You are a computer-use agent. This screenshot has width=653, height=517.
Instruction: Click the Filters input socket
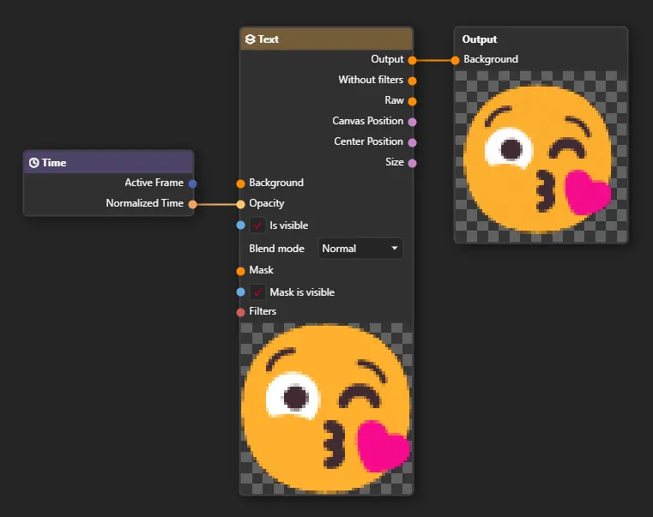[240, 312]
